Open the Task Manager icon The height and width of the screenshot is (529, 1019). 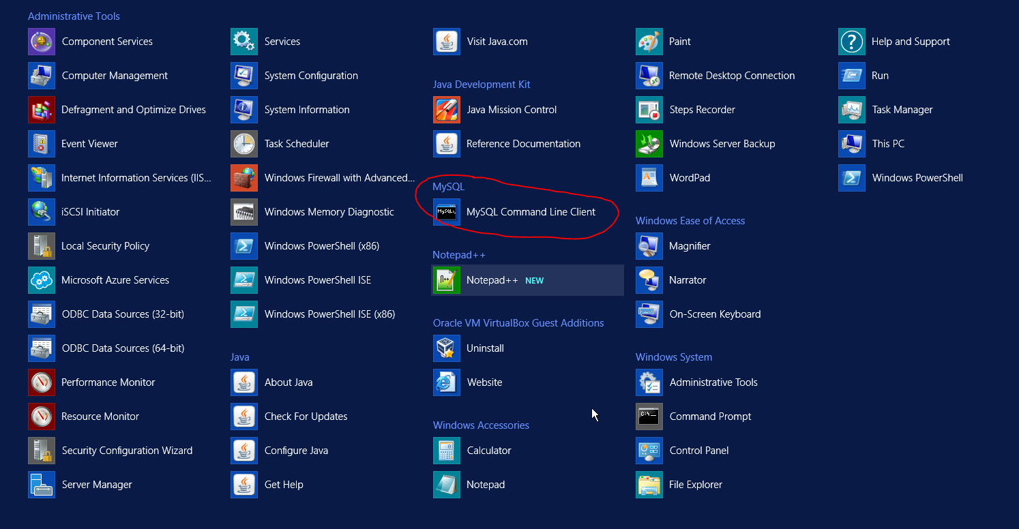click(852, 110)
